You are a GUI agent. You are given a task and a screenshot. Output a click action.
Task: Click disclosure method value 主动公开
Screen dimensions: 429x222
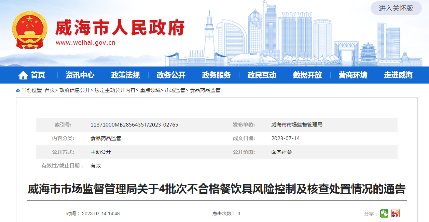[101, 152]
